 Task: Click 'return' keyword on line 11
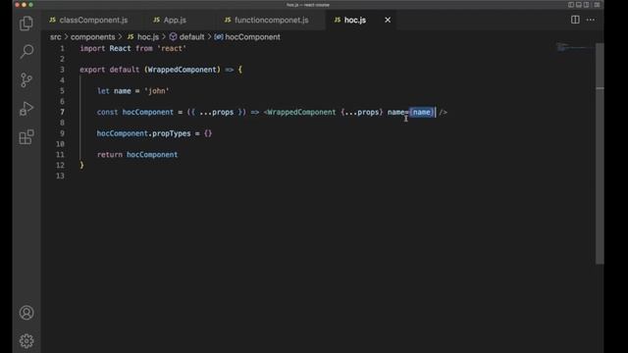(x=110, y=155)
